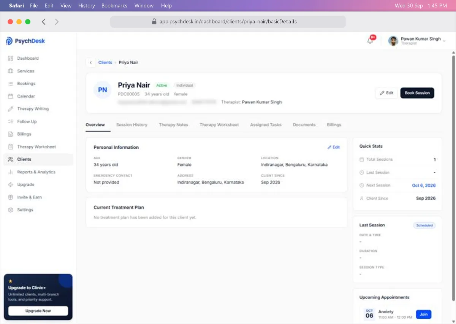The image size is (456, 324).
Task: Go to Bookings in sidebar
Action: [38, 84]
